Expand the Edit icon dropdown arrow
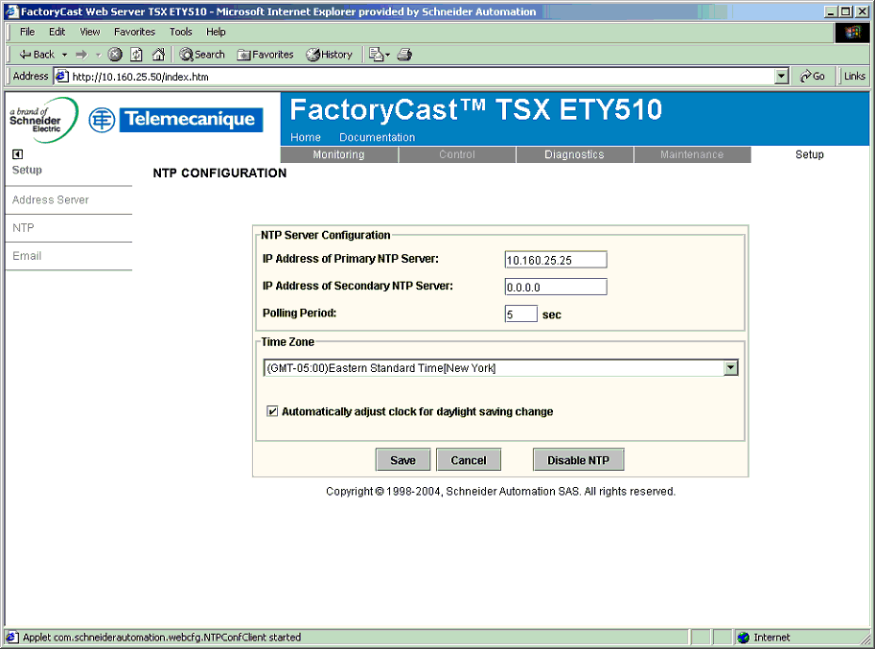This screenshot has width=875, height=649. coord(388,55)
